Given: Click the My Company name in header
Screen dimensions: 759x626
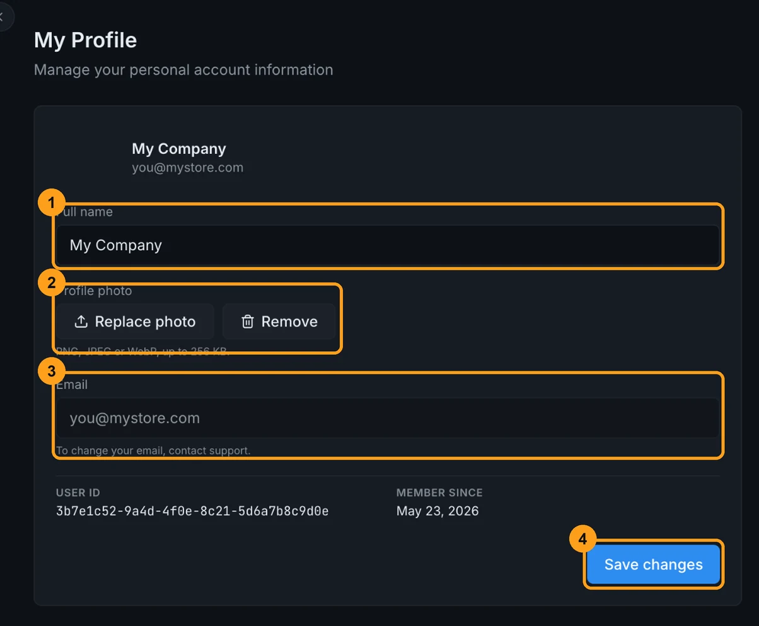Looking at the screenshot, I should click(179, 149).
